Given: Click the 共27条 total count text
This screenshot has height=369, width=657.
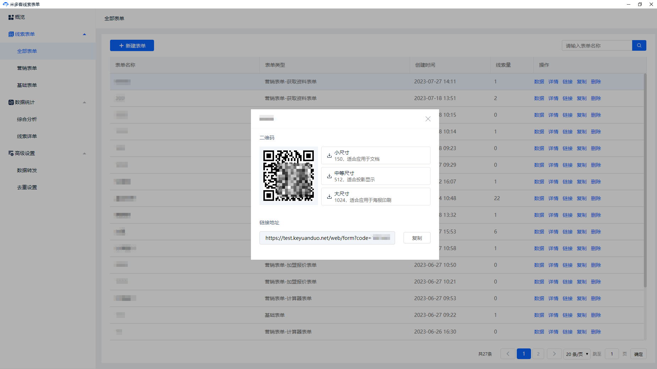Looking at the screenshot, I should pyautogui.click(x=485, y=354).
